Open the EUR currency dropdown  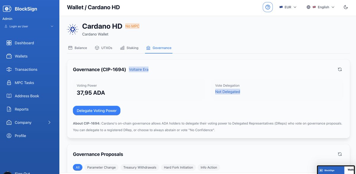tap(288, 7)
